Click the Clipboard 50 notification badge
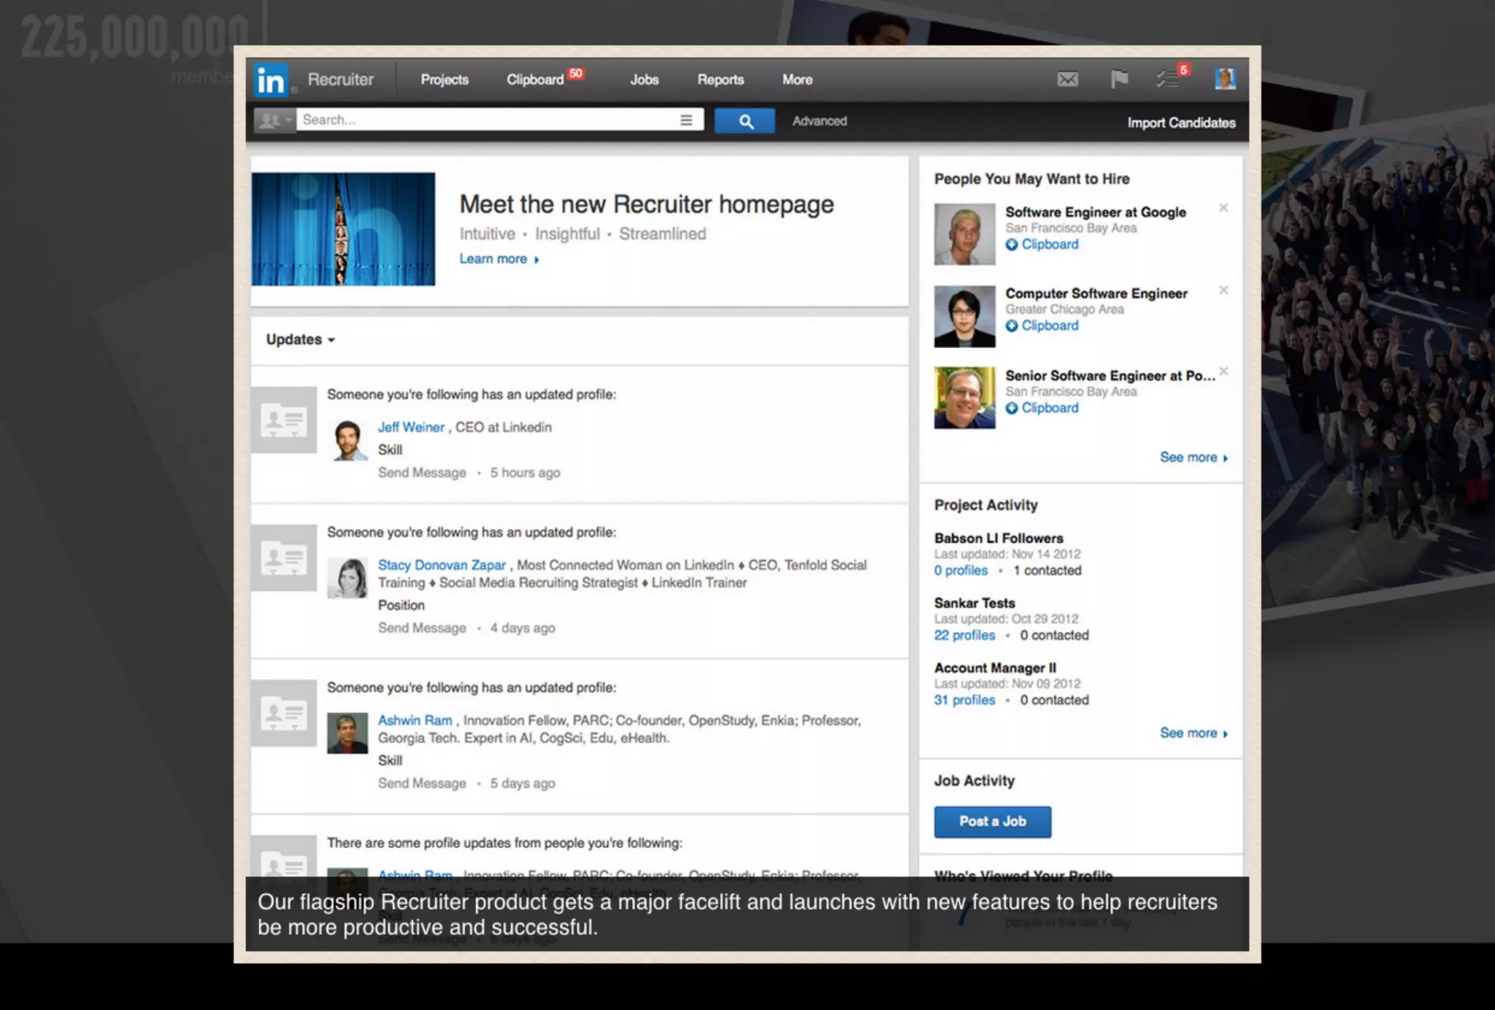This screenshot has width=1495, height=1010. [x=576, y=74]
